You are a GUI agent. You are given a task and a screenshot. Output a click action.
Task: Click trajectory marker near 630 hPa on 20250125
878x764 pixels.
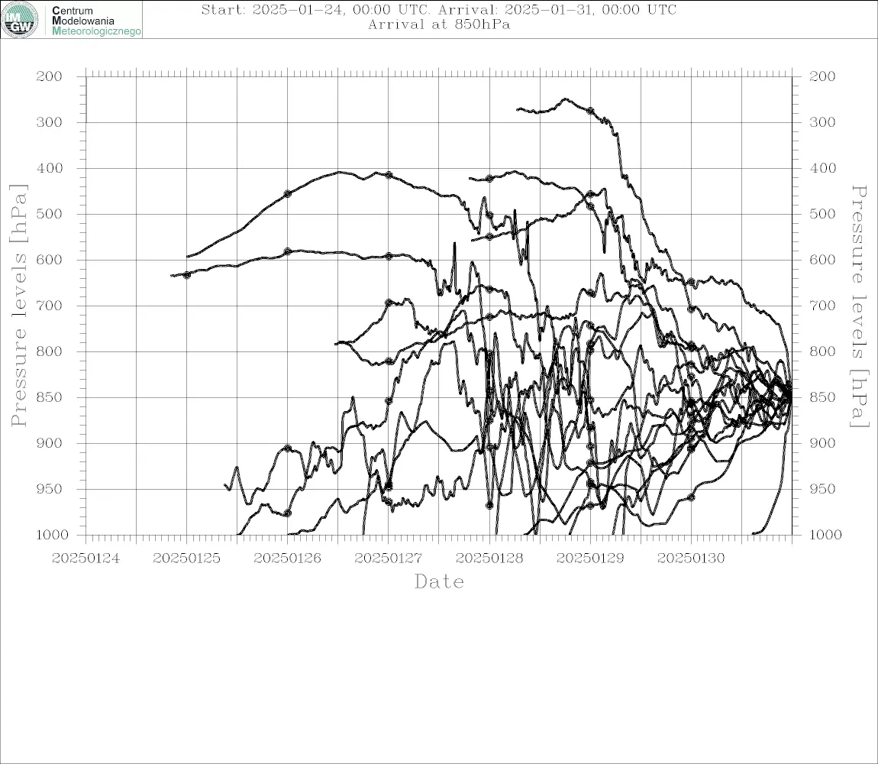(187, 275)
